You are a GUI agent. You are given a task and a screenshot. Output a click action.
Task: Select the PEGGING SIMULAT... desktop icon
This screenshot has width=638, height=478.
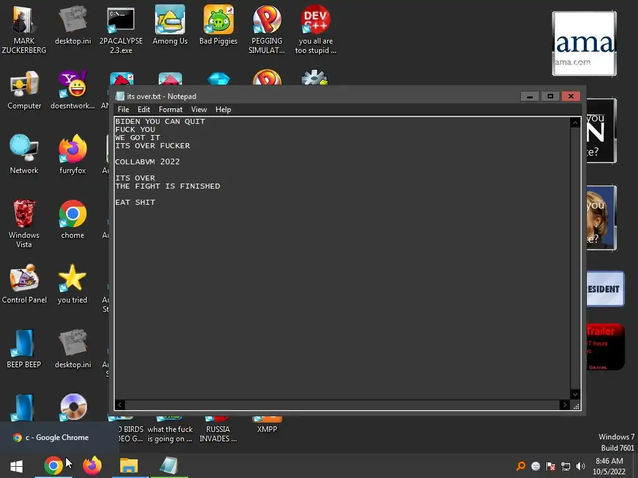[267, 29]
